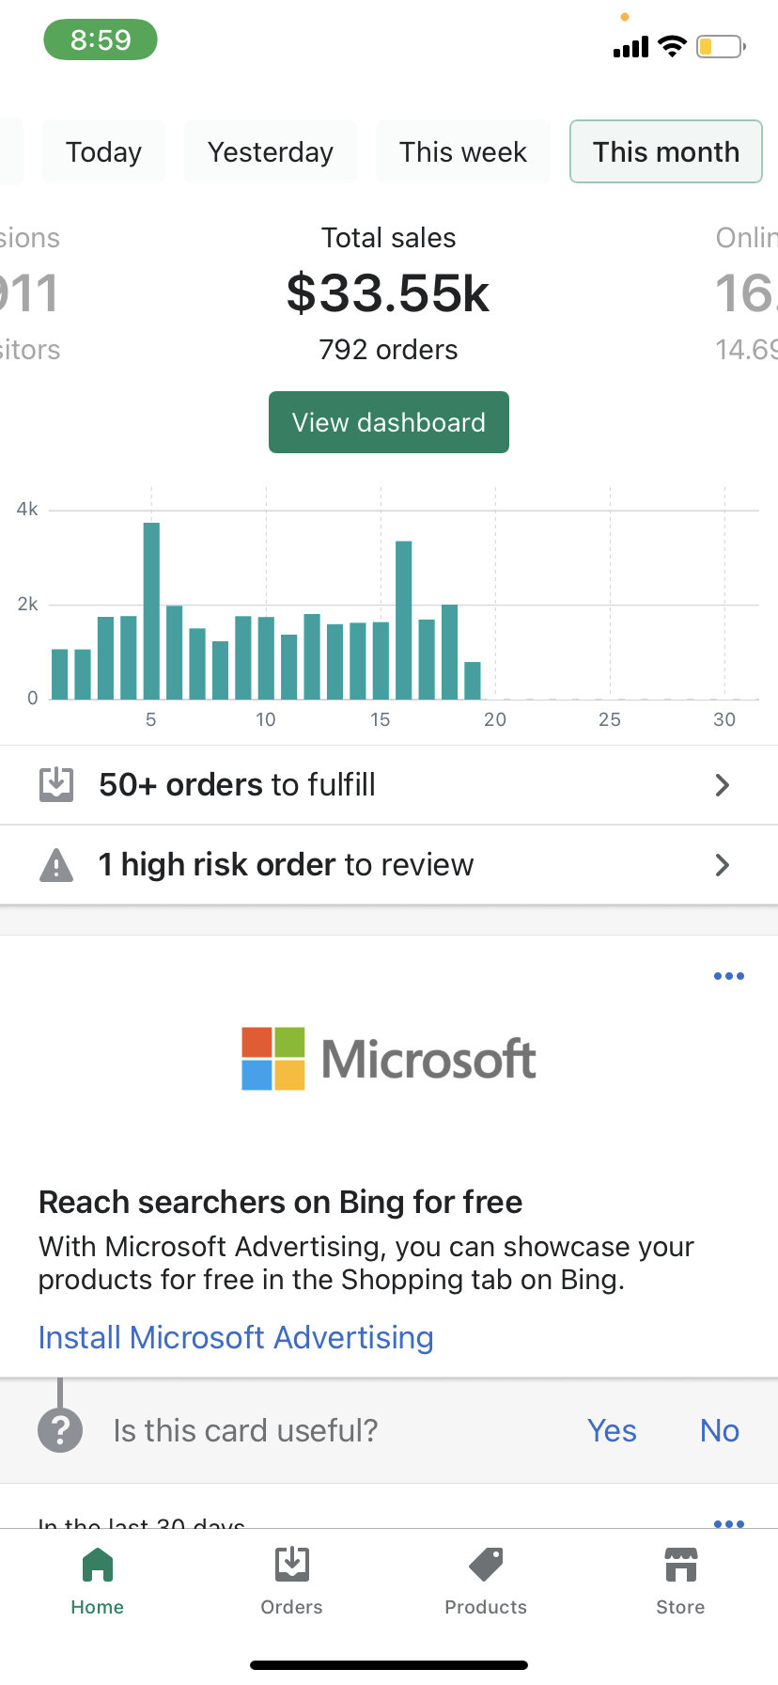Tap the high risk warning triangle icon

coord(56,865)
